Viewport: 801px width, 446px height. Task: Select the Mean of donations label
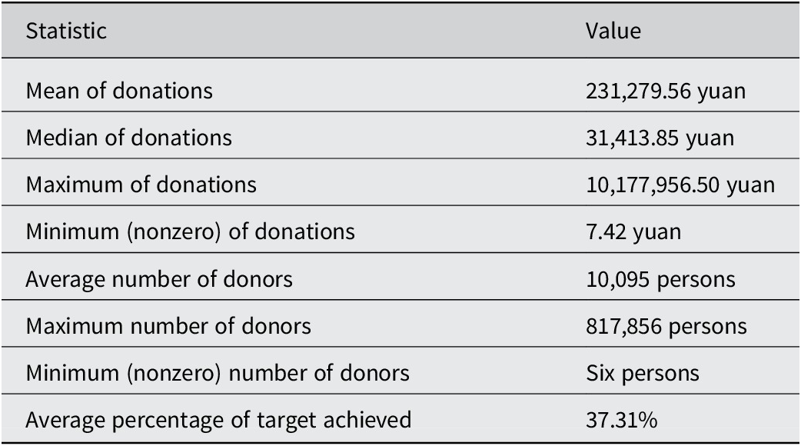(119, 91)
